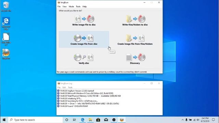Select the LibreOffice desktop shortcut
219x123 pixels.
[6, 39]
